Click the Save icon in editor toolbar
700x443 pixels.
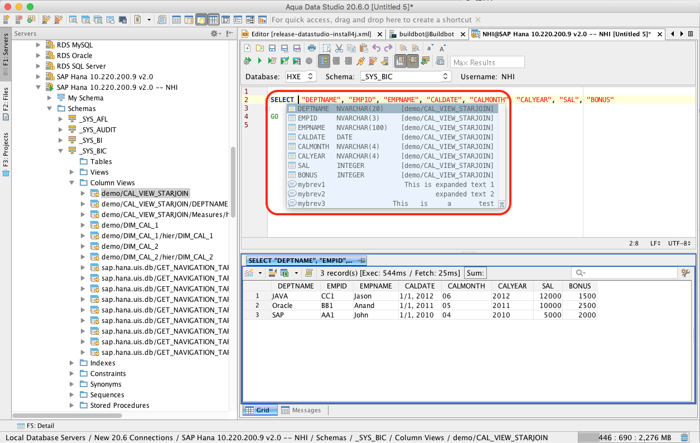pos(272,49)
